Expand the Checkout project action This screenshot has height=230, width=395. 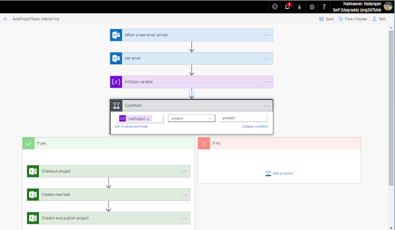point(109,171)
